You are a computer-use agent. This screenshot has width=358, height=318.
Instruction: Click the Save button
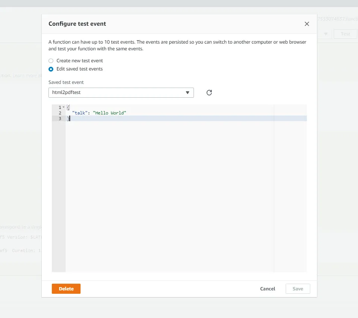(x=298, y=289)
